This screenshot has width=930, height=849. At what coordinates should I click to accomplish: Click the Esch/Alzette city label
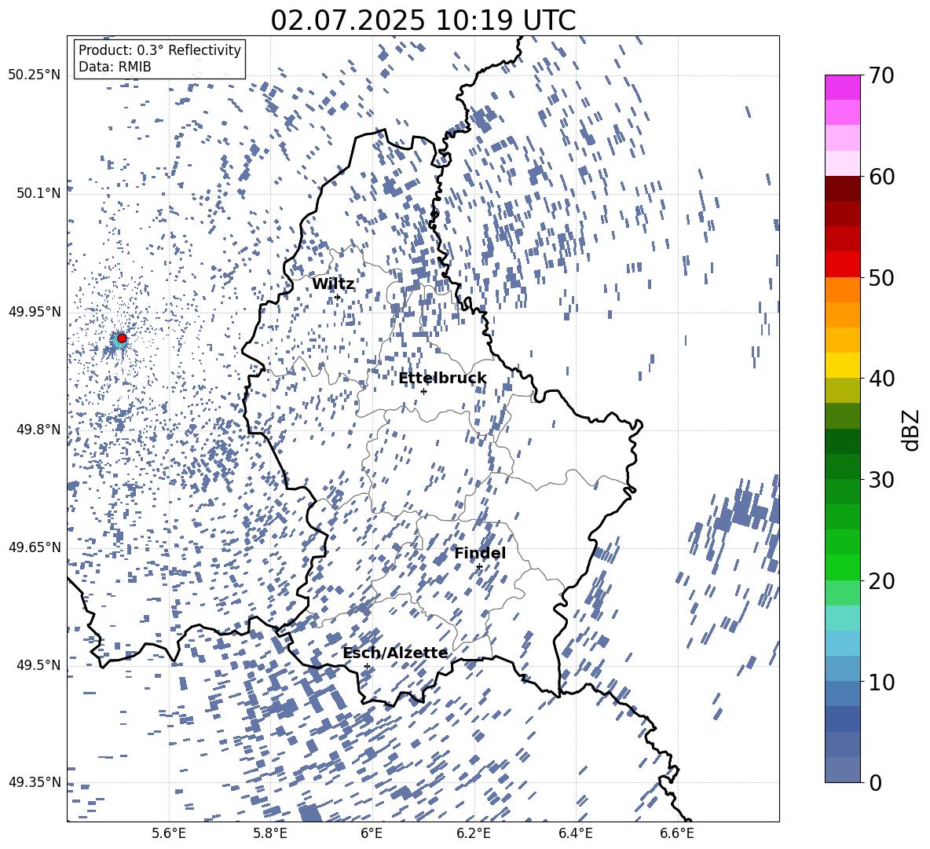pos(395,653)
